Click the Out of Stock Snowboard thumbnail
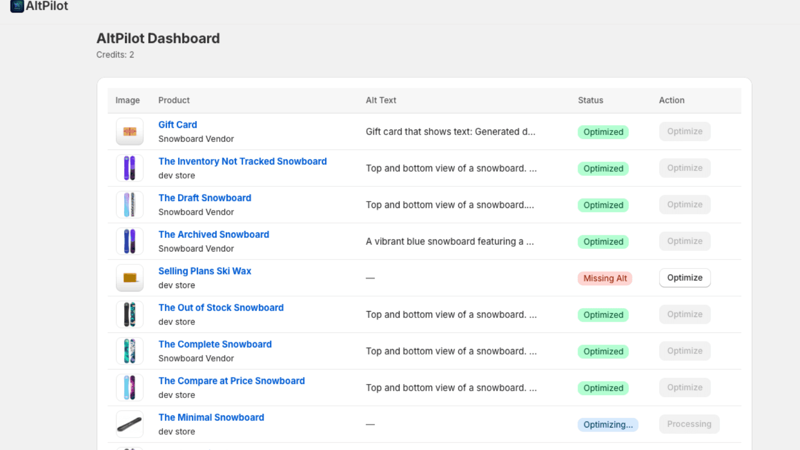Image resolution: width=800 pixels, height=450 pixels. pos(129,314)
